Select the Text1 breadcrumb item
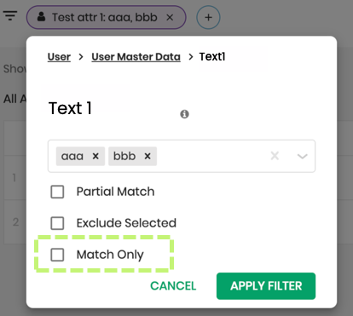Image resolution: width=353 pixels, height=316 pixels. [x=212, y=57]
